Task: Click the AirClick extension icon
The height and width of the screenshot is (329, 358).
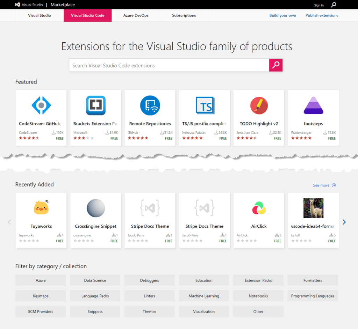Action: coord(259,207)
